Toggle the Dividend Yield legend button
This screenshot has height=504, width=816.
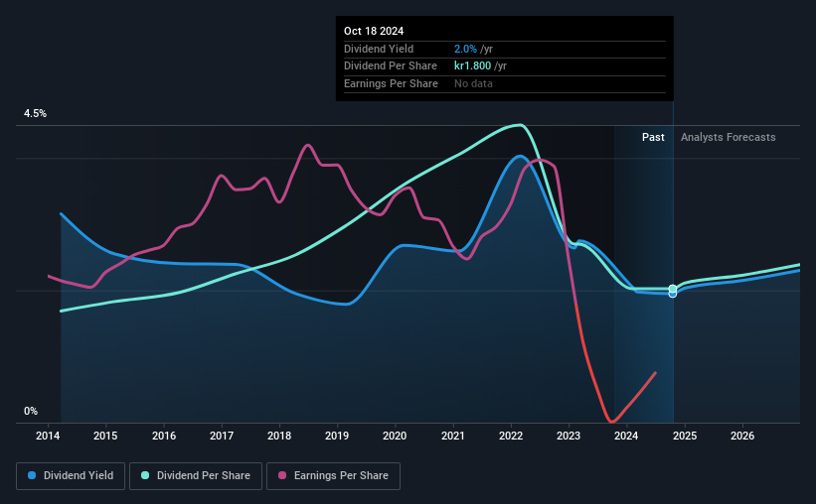point(71,476)
